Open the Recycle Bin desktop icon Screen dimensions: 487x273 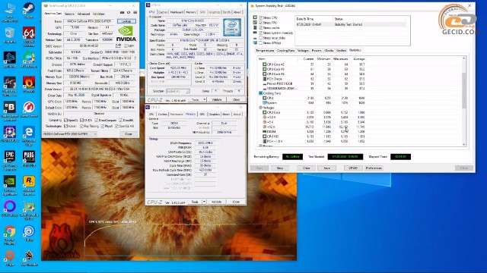tap(10, 35)
